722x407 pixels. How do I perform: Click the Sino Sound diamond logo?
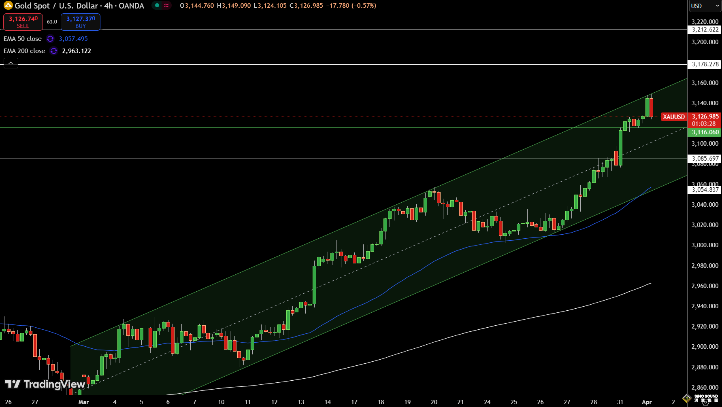[687, 399]
